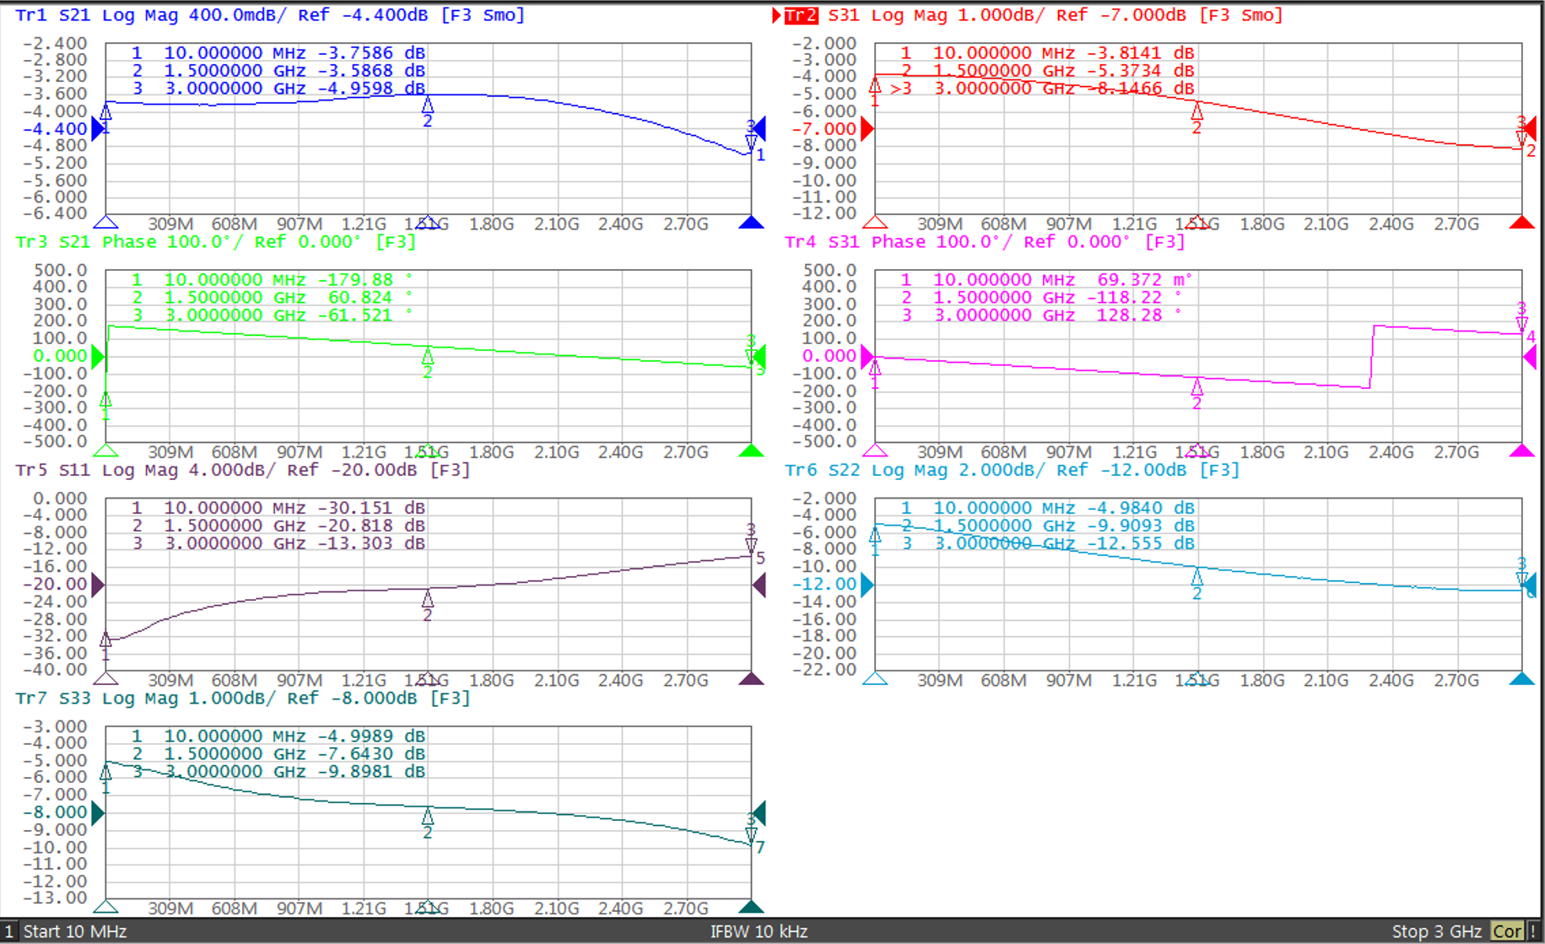The image size is (1545, 944).
Task: Click the solid magenta stop stimulus triangle below Tr4
Action: 1521,450
